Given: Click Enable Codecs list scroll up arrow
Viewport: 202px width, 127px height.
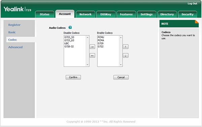Looking at the screenshot, I should click(121, 37).
